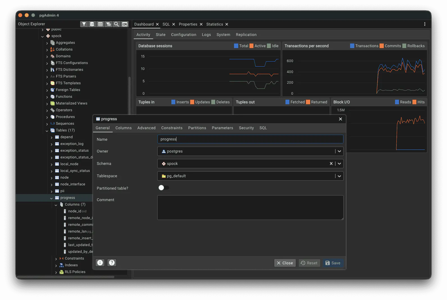The image size is (447, 300).
Task: Go to the Advanced tab in progress dialog
Action: coord(146,128)
